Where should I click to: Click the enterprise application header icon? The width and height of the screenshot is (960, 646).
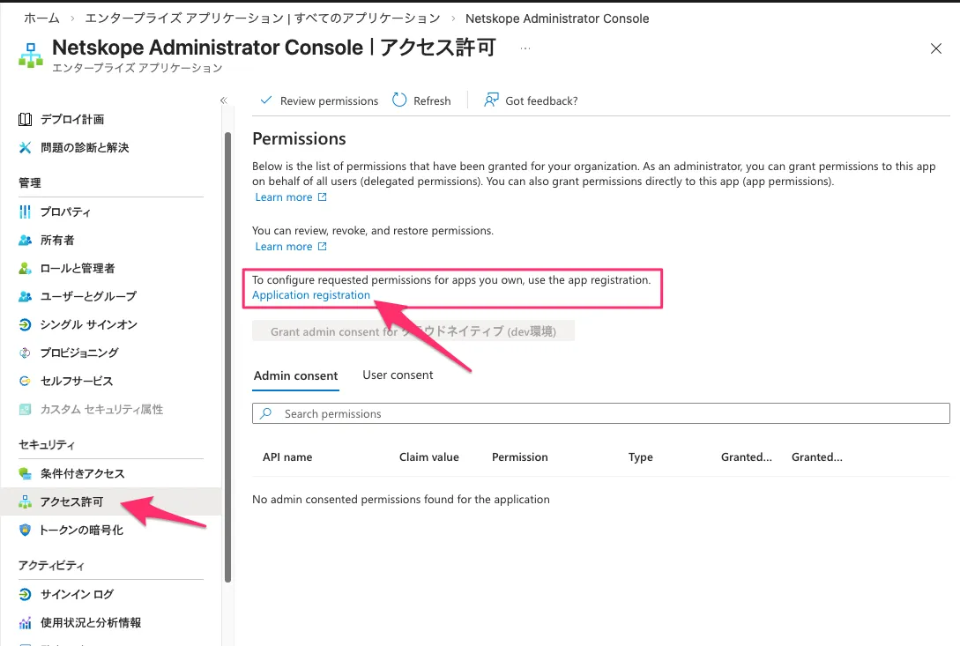(31, 56)
